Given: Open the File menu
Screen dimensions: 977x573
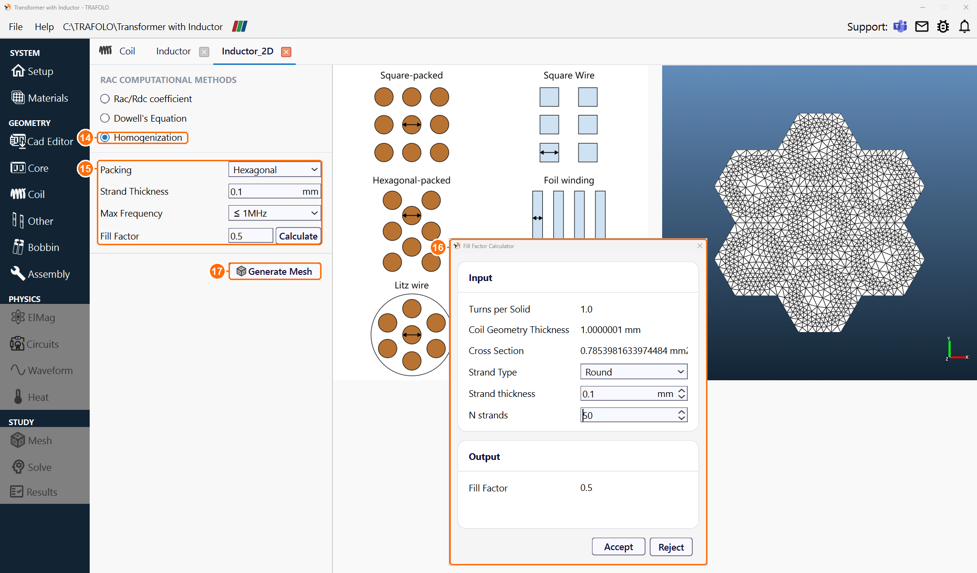Looking at the screenshot, I should point(16,27).
